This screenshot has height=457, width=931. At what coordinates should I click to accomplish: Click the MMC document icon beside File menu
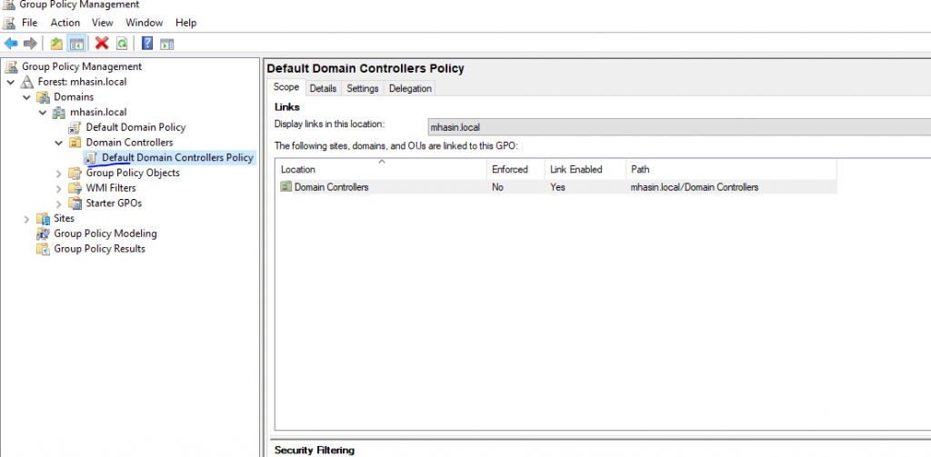tap(8, 23)
